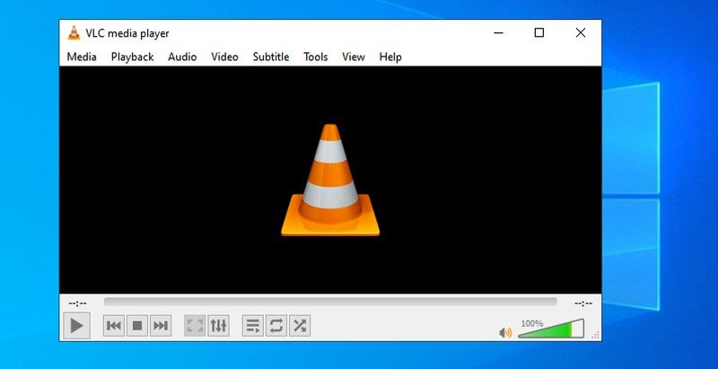Open the View menu
The width and height of the screenshot is (718, 369).
[354, 57]
